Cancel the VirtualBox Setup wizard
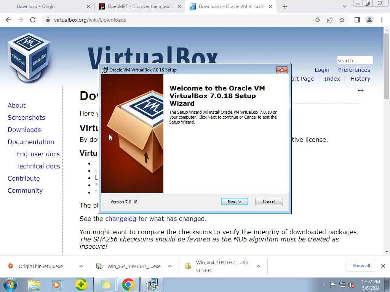The image size is (390, 292). click(269, 202)
